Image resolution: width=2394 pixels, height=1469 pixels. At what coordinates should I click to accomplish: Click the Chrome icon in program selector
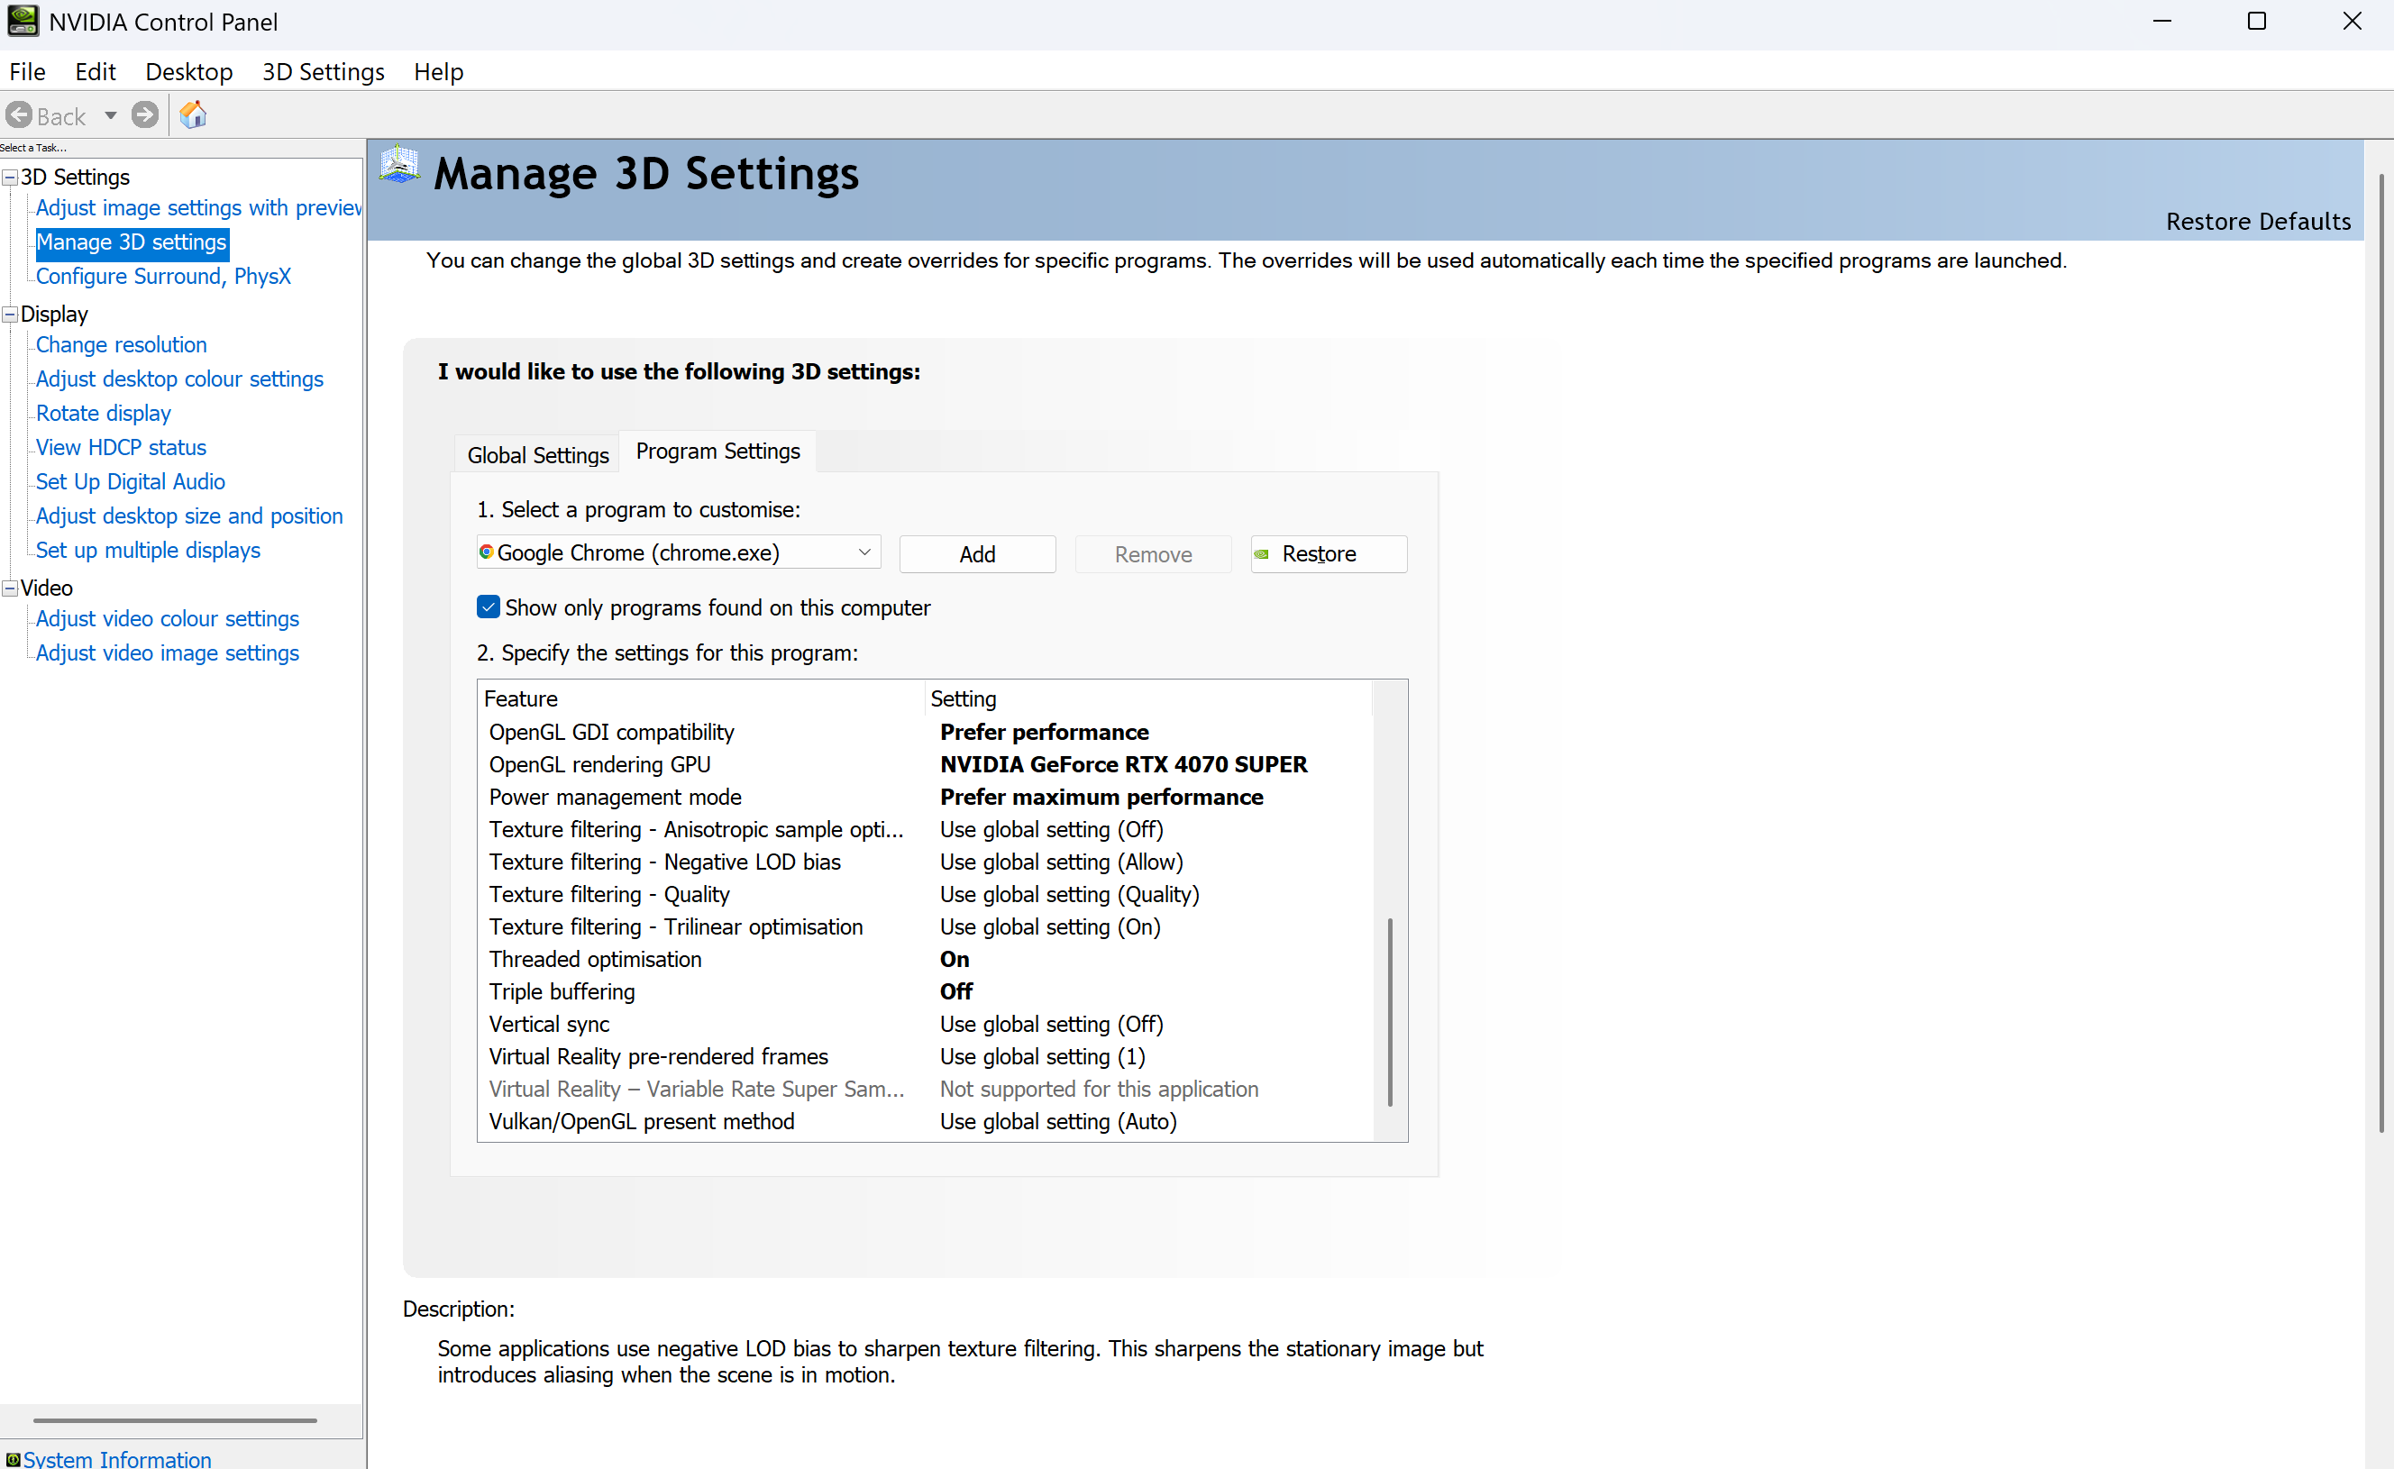coord(487,552)
